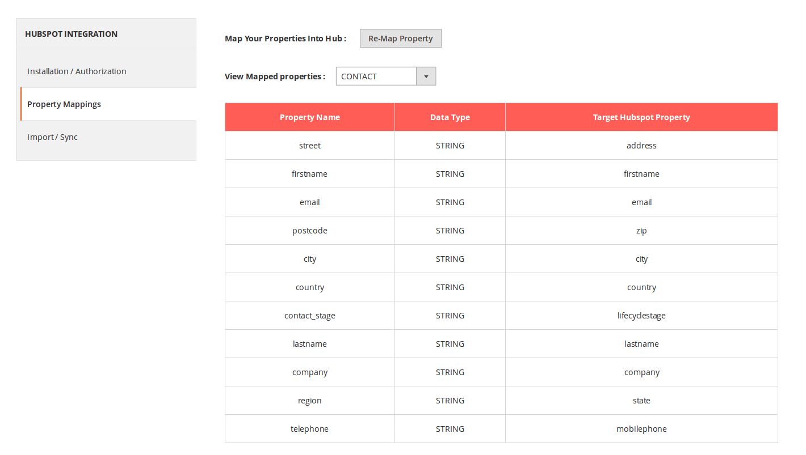Click the region property name cell
The height and width of the screenshot is (455, 806).
click(x=310, y=401)
